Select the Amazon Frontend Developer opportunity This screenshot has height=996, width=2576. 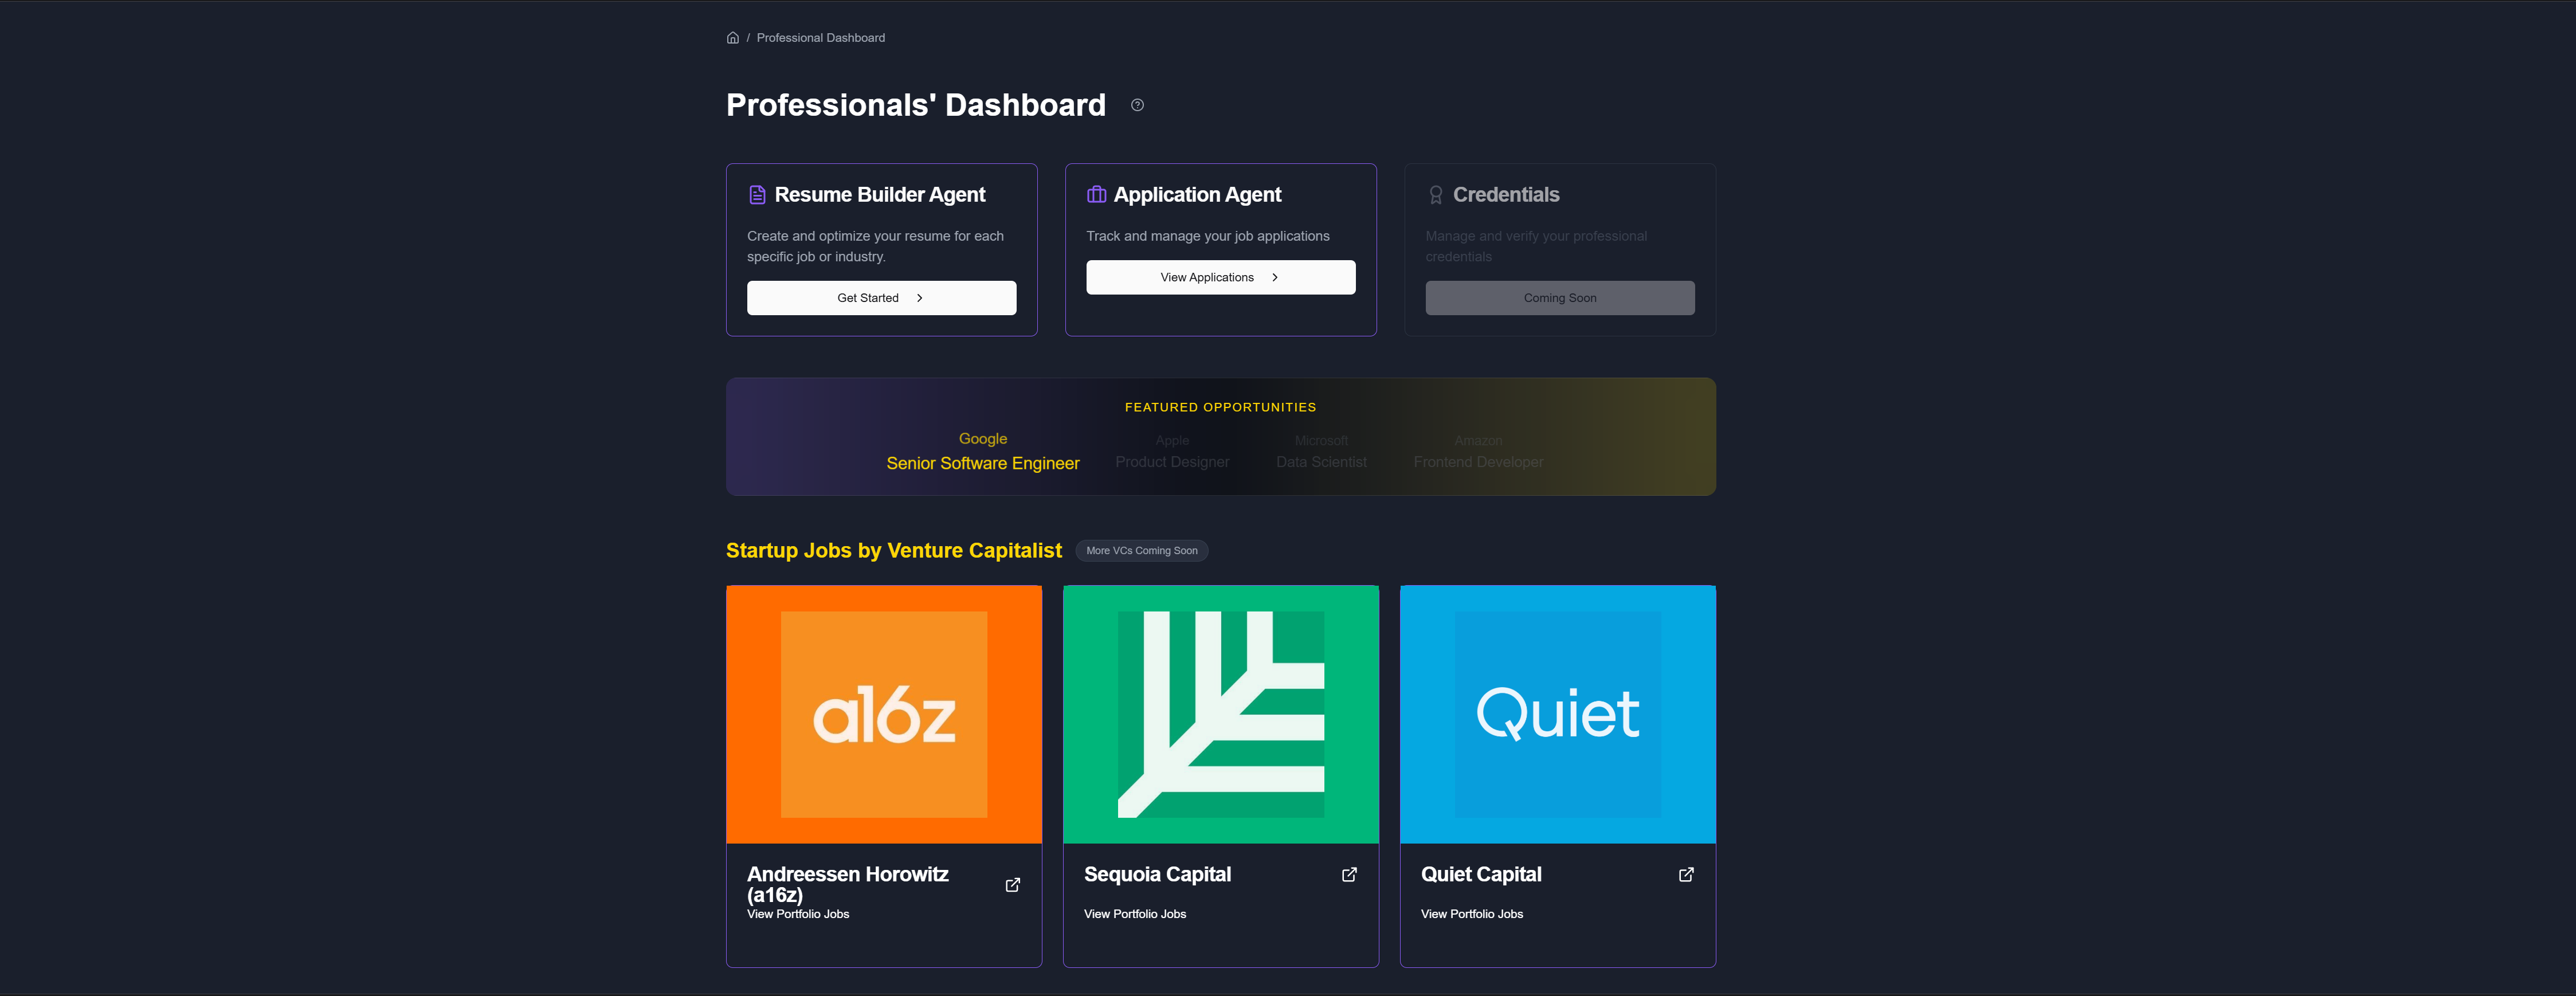click(1478, 451)
